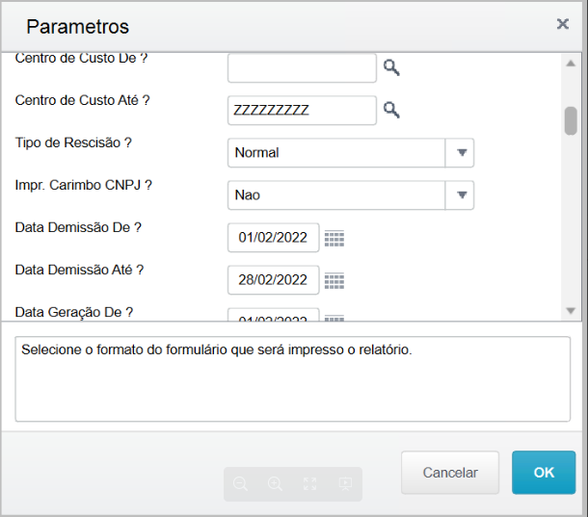Click the Data Demissão Até date field
Viewport: 588px width, 517px height.
pyautogui.click(x=274, y=280)
